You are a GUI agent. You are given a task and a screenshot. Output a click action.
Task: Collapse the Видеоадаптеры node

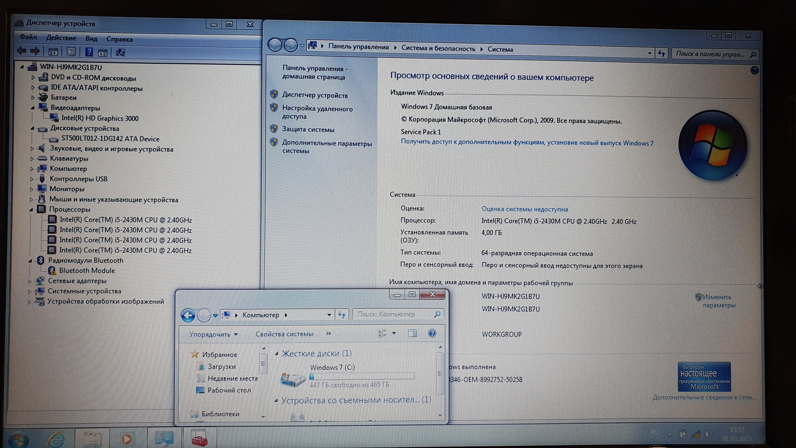pyautogui.click(x=33, y=108)
